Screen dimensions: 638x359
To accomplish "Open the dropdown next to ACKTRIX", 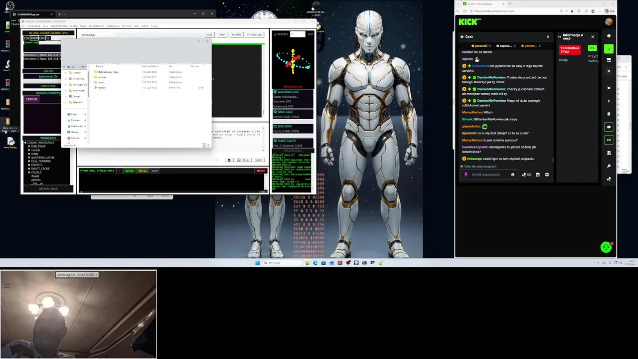I will click(x=298, y=34).
